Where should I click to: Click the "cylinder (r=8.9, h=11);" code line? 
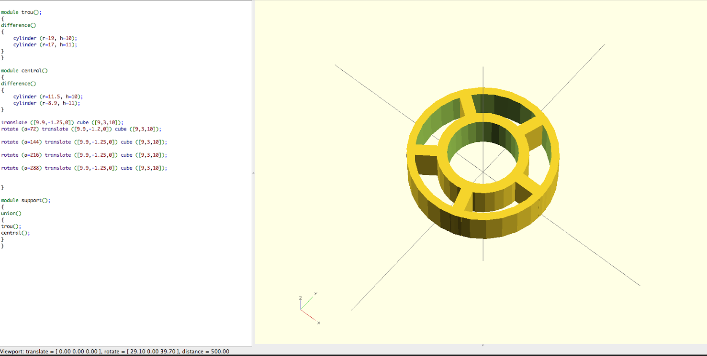click(46, 103)
